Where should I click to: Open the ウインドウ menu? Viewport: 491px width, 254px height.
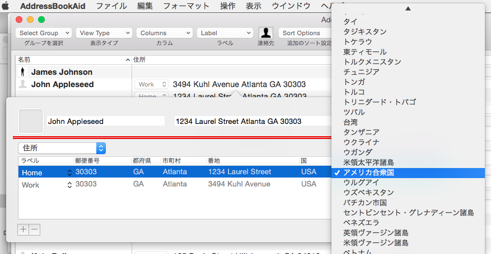coord(291,6)
